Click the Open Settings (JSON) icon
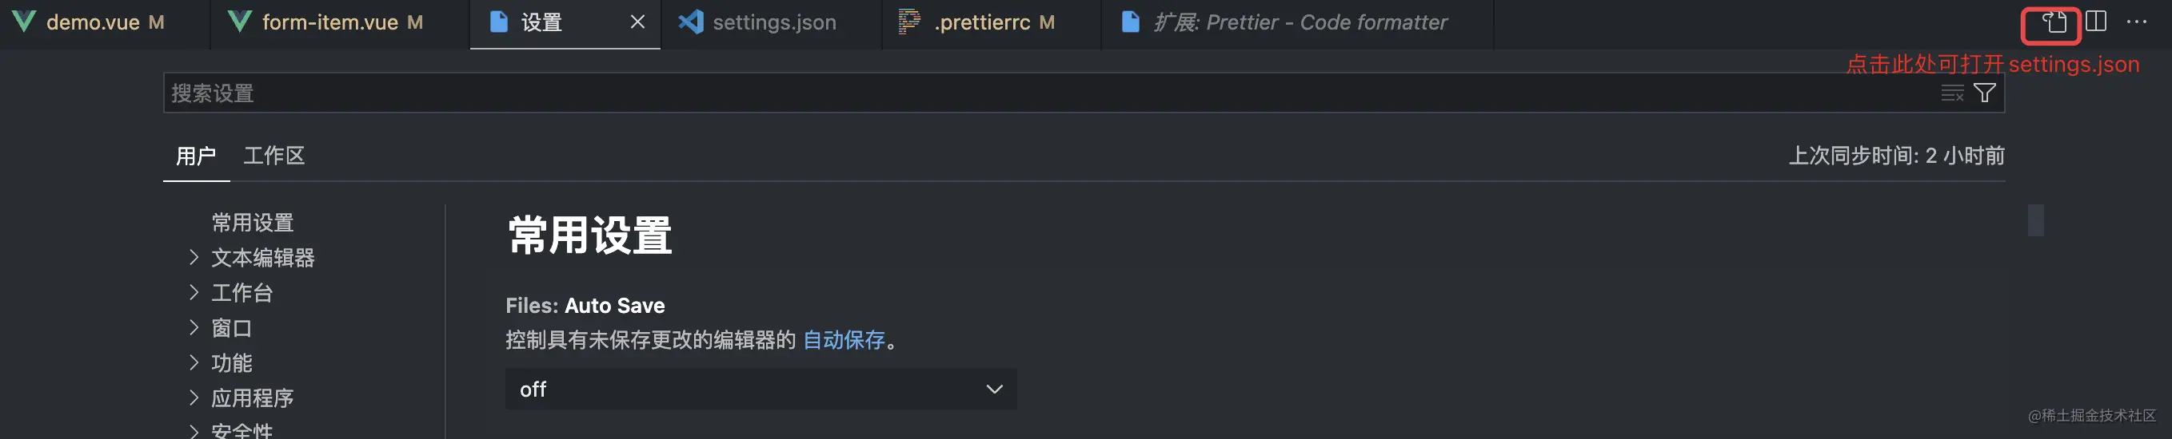The image size is (2172, 439). coord(2053,22)
